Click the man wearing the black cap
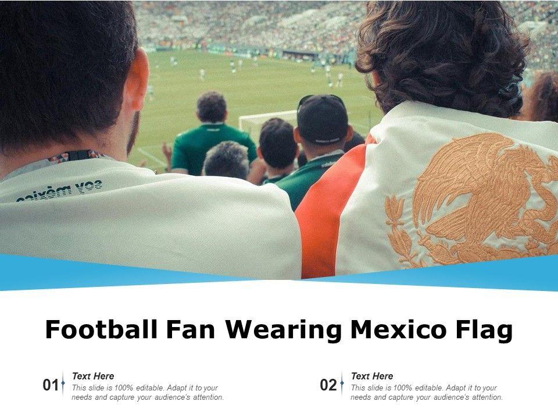558x419 pixels. click(321, 132)
